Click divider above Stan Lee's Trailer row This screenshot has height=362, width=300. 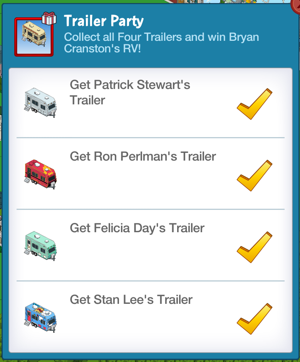point(150,281)
